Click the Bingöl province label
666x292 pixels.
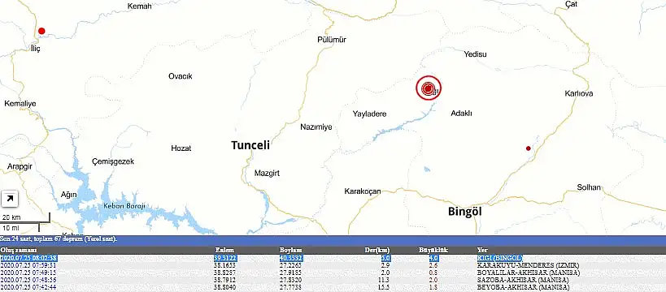pos(465,212)
